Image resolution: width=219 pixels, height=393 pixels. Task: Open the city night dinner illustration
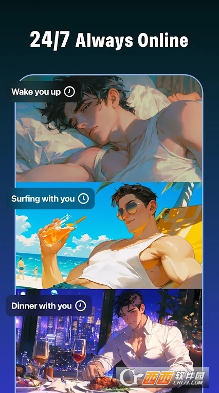point(109,341)
